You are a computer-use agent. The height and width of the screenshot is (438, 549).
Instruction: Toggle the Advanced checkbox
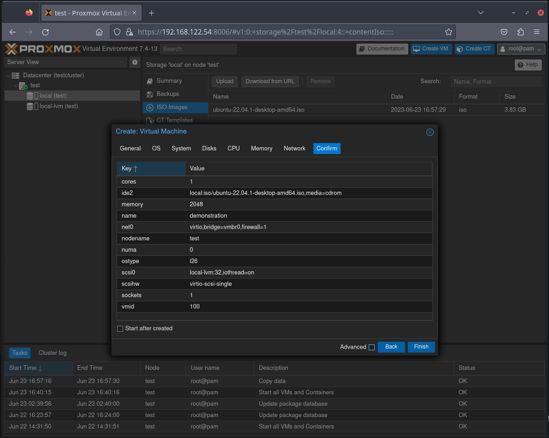click(371, 347)
